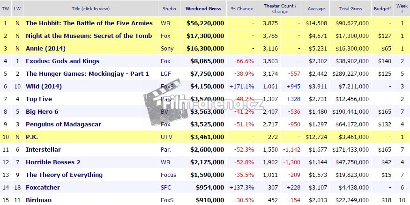
Task: Select the Wild (2014) movie link
Action: pos(44,86)
